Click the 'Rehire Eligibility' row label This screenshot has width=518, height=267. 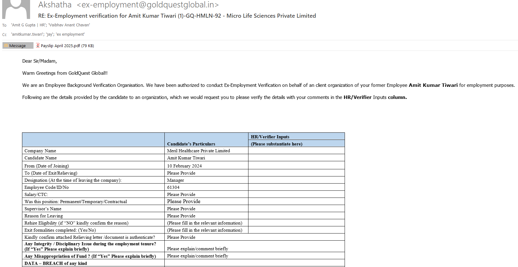pos(76,223)
